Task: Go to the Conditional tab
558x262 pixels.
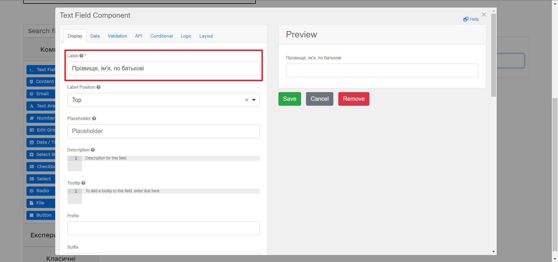Action: point(161,36)
